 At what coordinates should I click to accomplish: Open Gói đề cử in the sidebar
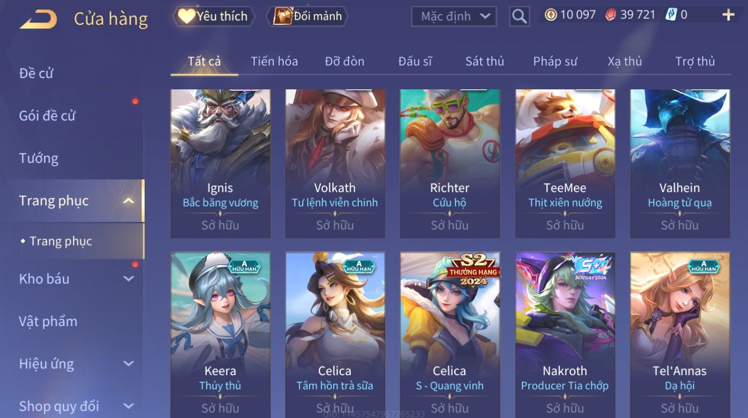click(47, 116)
